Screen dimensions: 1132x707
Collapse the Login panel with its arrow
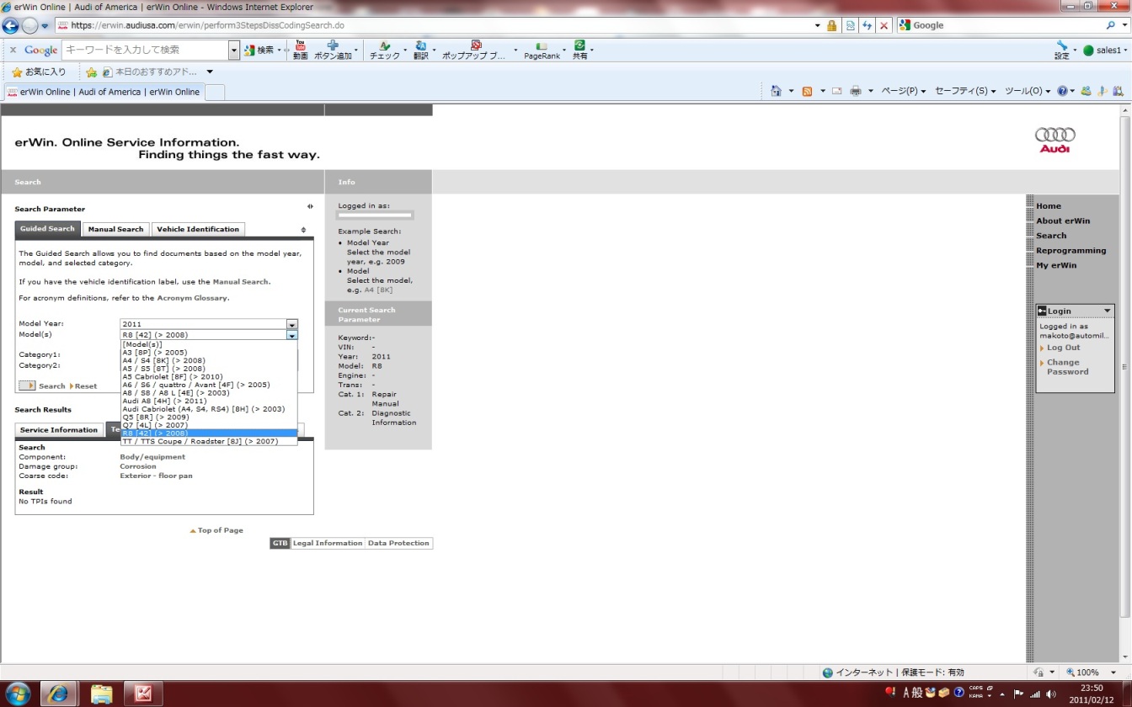1107,311
